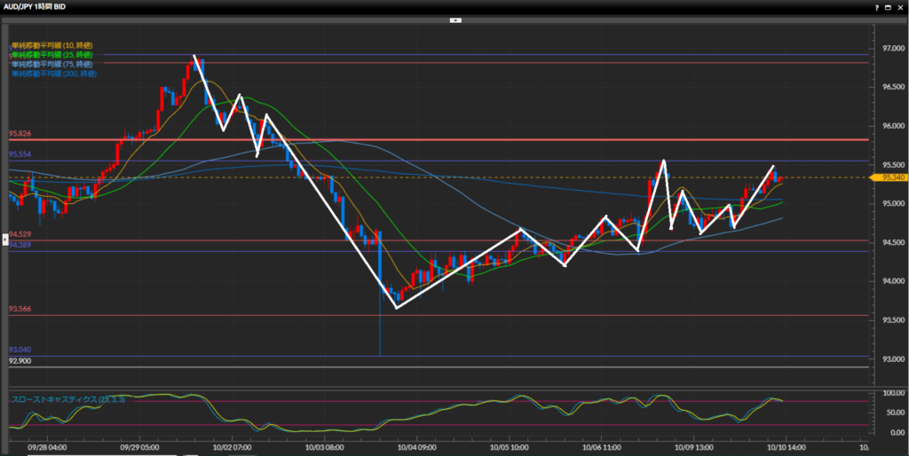This screenshot has width=909, height=456.
Task: Click the 93.040 horizontal line label
Action: coord(20,350)
